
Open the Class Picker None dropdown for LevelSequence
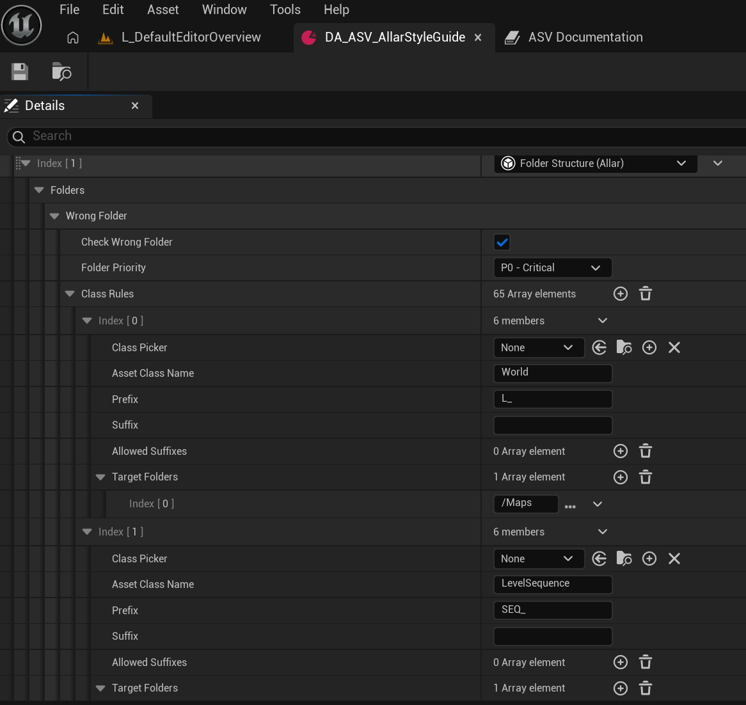click(x=539, y=558)
